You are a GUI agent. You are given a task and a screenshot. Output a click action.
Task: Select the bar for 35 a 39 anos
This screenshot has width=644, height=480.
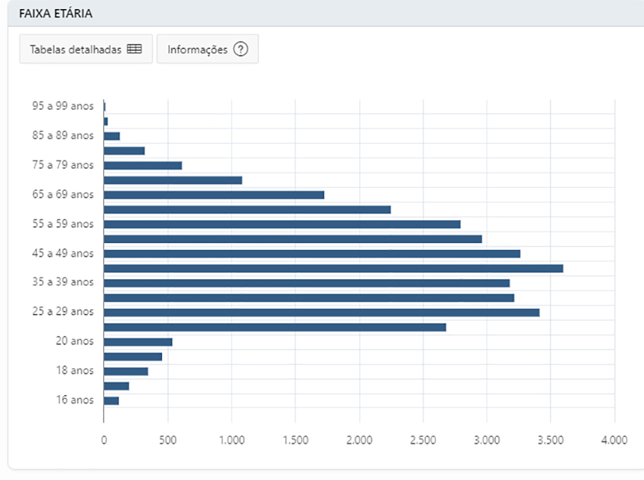[306, 282]
